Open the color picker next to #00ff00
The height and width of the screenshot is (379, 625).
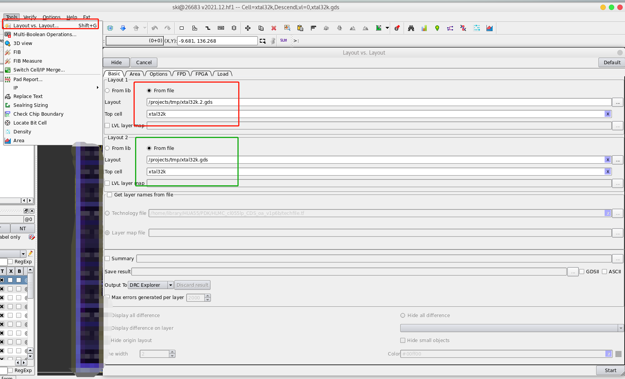tap(618, 354)
